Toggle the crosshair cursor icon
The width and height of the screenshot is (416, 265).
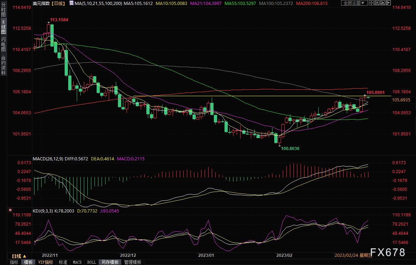tap(371, 3)
